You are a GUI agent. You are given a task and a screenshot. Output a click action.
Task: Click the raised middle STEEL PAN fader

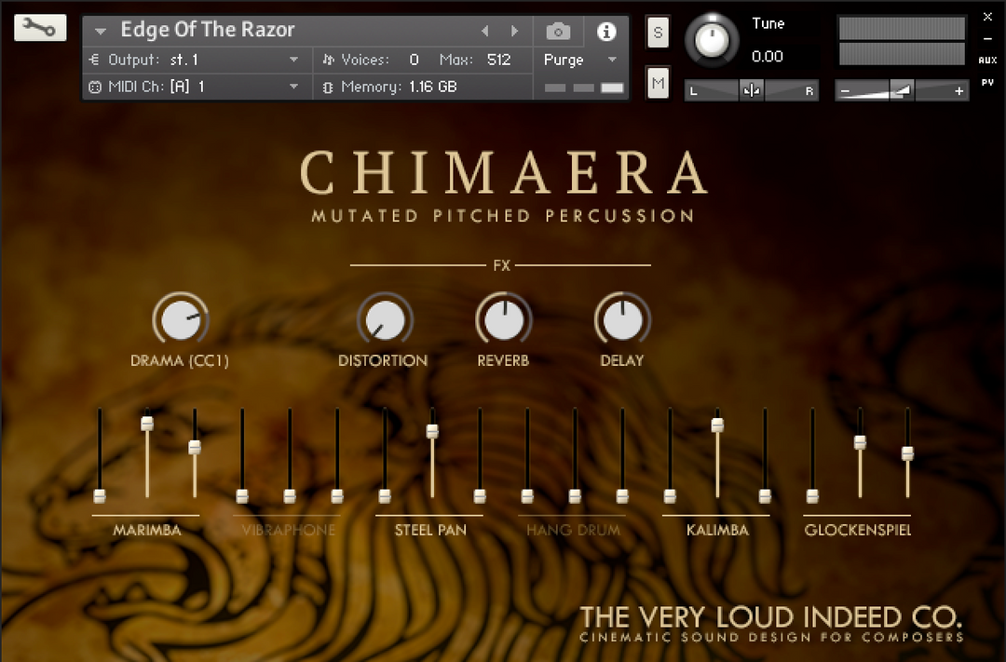coord(432,431)
